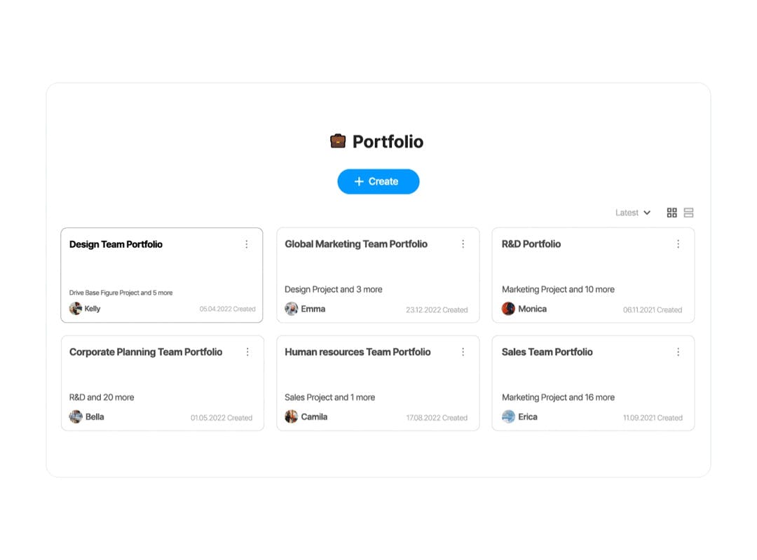Image resolution: width=757 pixels, height=560 pixels.
Task: Switch to the grid view layout
Action: tap(671, 213)
